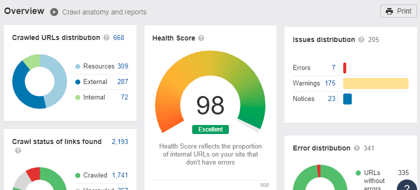Open help for Crawled URLs distribution
This screenshot has height=190, width=420.
pyautogui.click(x=106, y=37)
